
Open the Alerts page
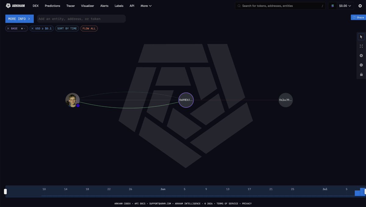[104, 6]
